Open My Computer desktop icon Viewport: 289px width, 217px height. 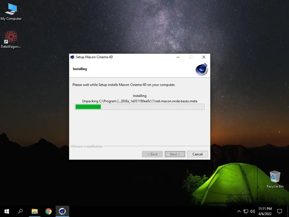[x=11, y=11]
